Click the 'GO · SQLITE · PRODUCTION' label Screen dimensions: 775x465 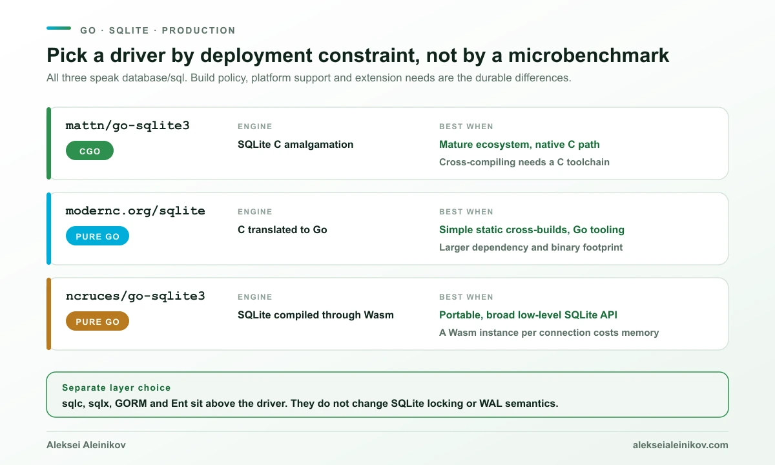click(158, 30)
